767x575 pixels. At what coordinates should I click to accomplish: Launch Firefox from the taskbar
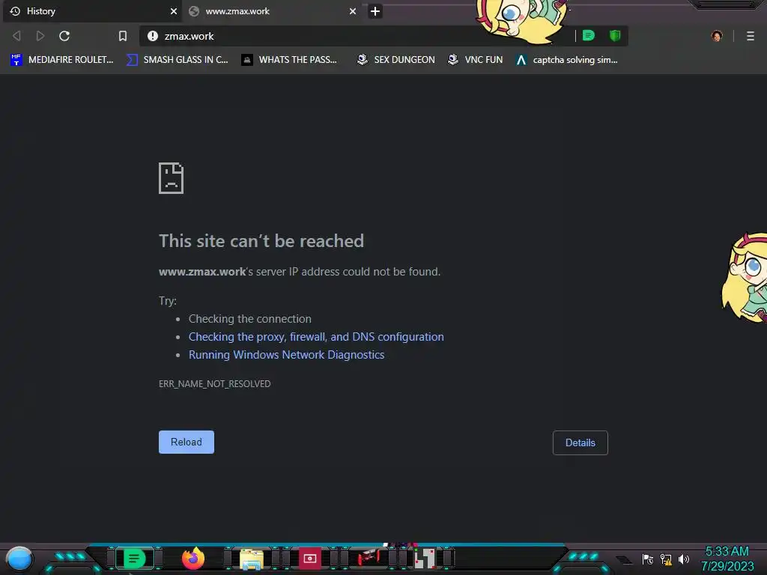click(192, 558)
